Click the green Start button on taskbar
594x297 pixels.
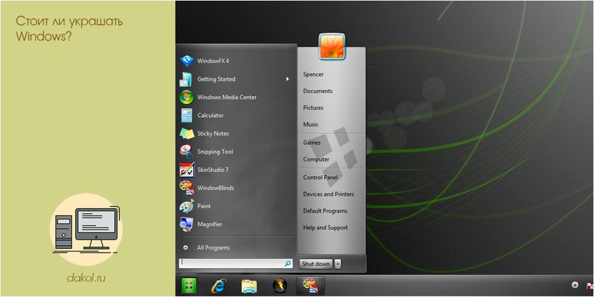[188, 286]
